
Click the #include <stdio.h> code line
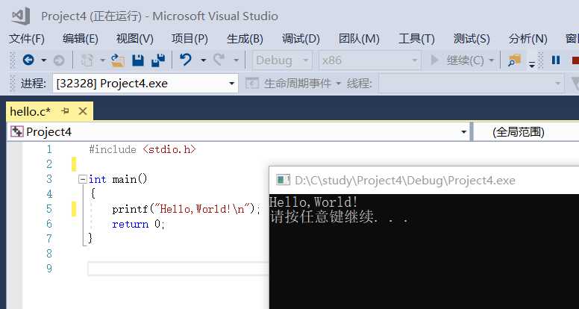click(x=143, y=149)
